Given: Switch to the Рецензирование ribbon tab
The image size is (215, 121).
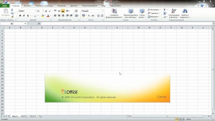Looking at the screenshot, I should click(90, 6).
